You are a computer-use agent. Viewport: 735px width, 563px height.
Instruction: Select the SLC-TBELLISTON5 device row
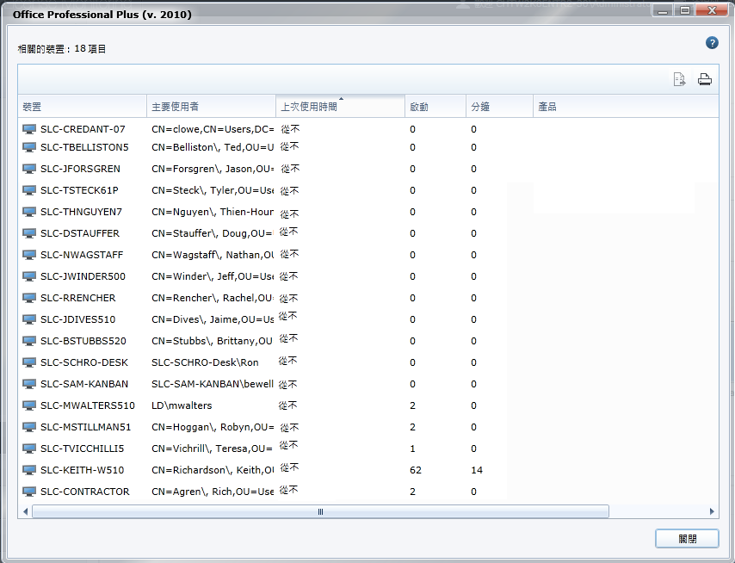click(x=83, y=147)
